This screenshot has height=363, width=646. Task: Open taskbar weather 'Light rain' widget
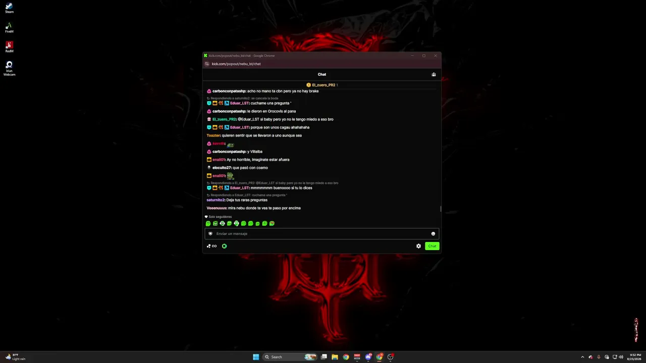pos(15,357)
